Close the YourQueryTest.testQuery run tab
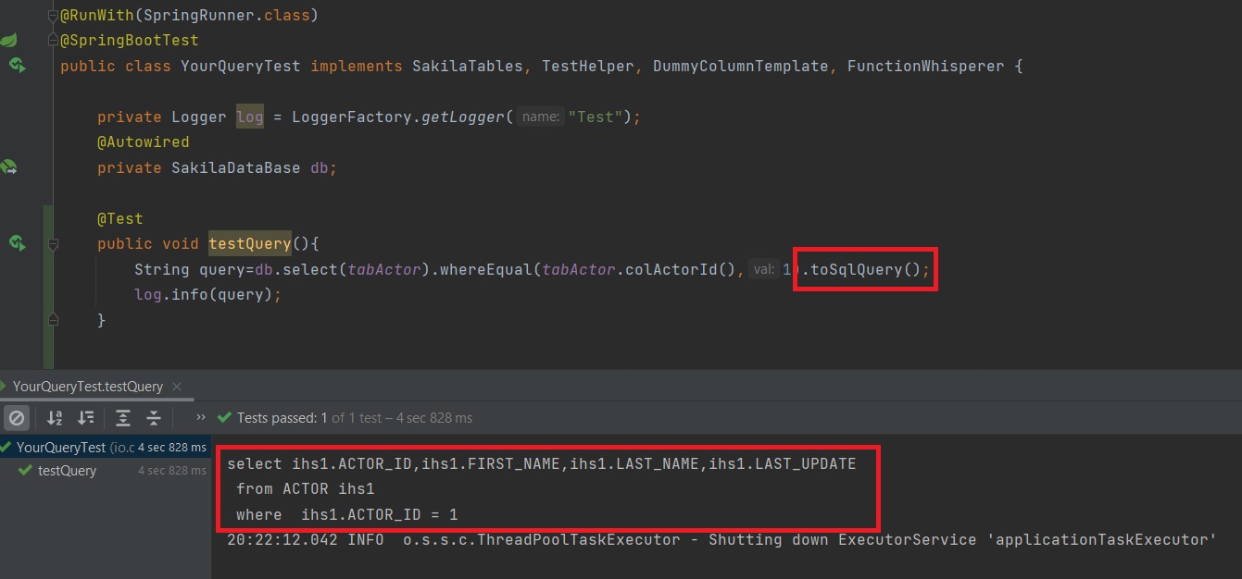 point(177,387)
